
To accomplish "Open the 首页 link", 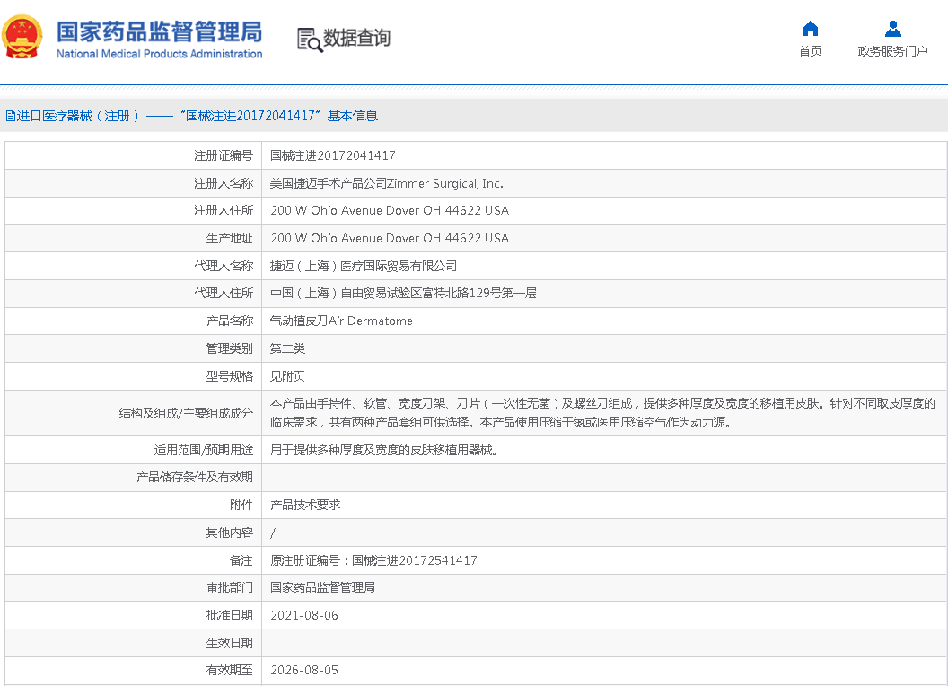I will tap(810, 51).
